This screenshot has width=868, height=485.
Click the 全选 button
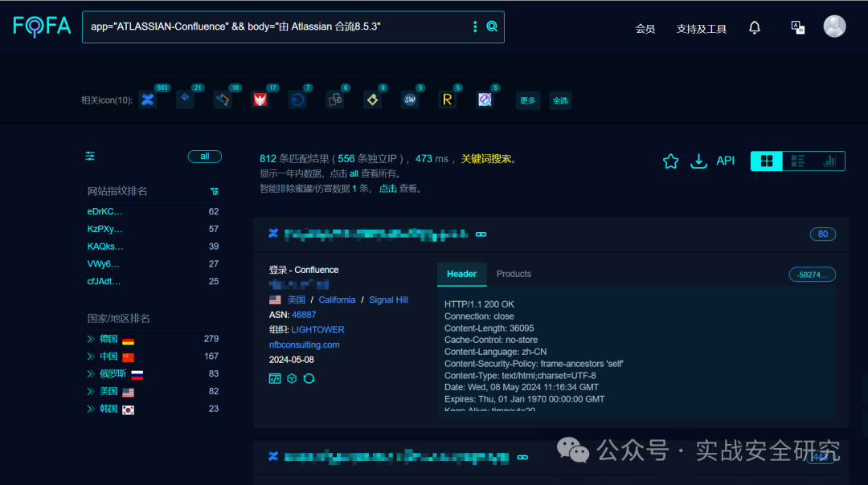560,100
